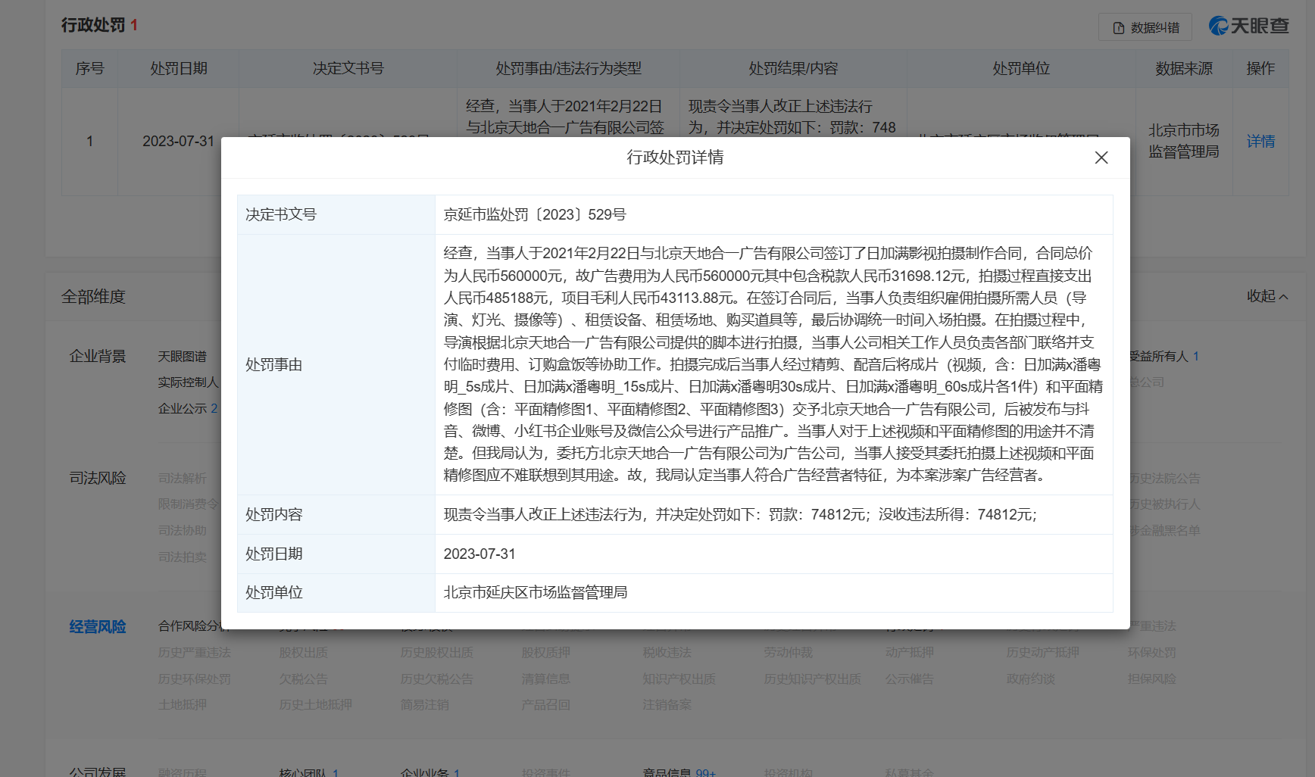Image resolution: width=1315 pixels, height=777 pixels.
Task: Click the 动产抵押 item
Action: [x=910, y=652]
